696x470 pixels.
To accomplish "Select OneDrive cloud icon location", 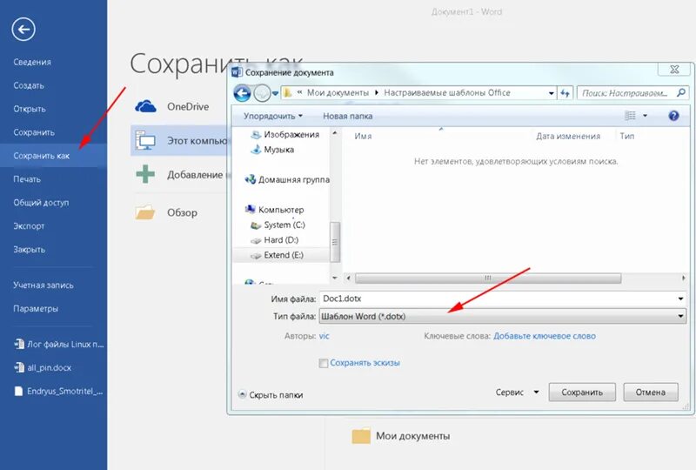I will (145, 106).
